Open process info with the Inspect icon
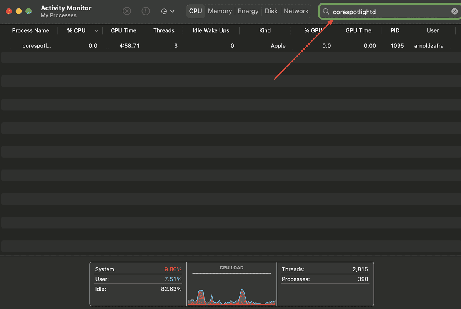Image resolution: width=461 pixels, height=309 pixels. (146, 11)
